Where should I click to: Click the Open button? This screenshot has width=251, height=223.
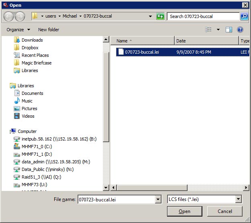pyautogui.click(x=185, y=211)
